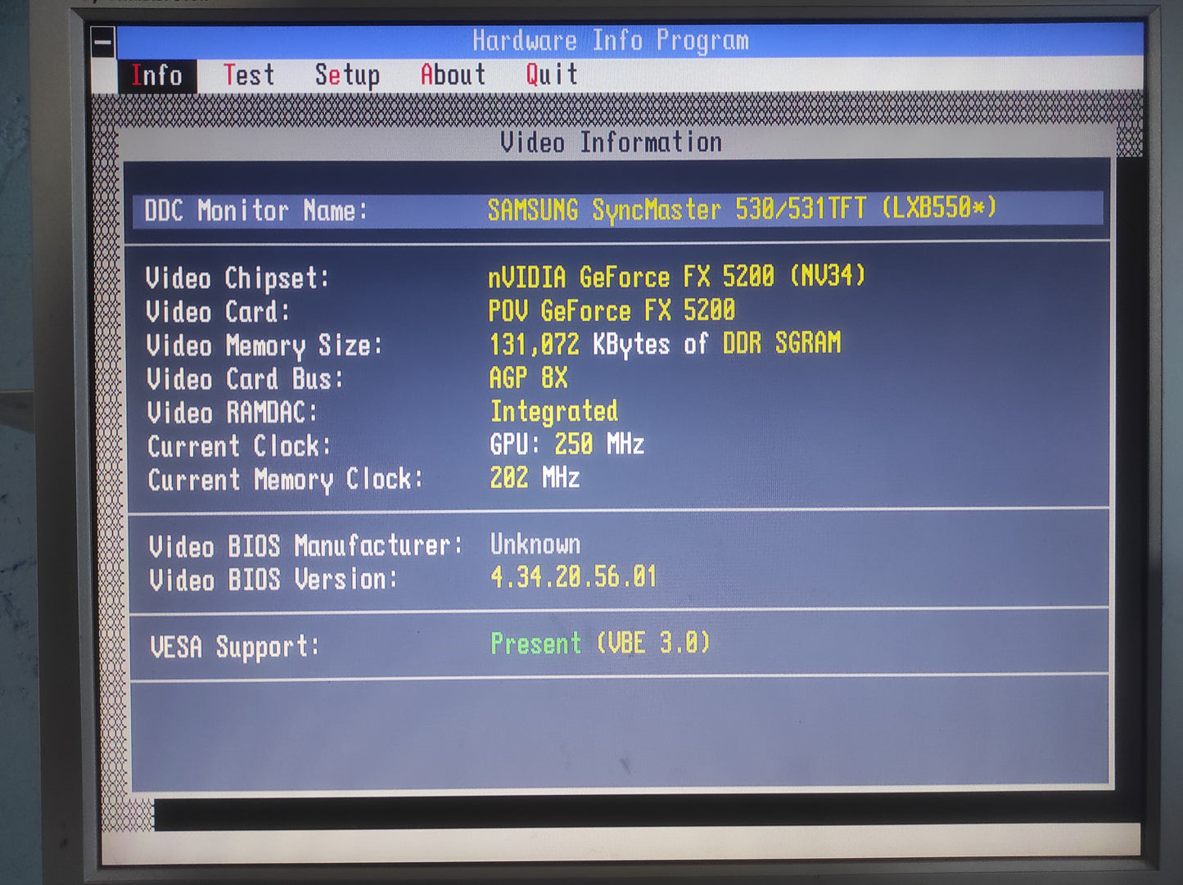
Task: Click the Video Information window title
Action: [x=611, y=142]
